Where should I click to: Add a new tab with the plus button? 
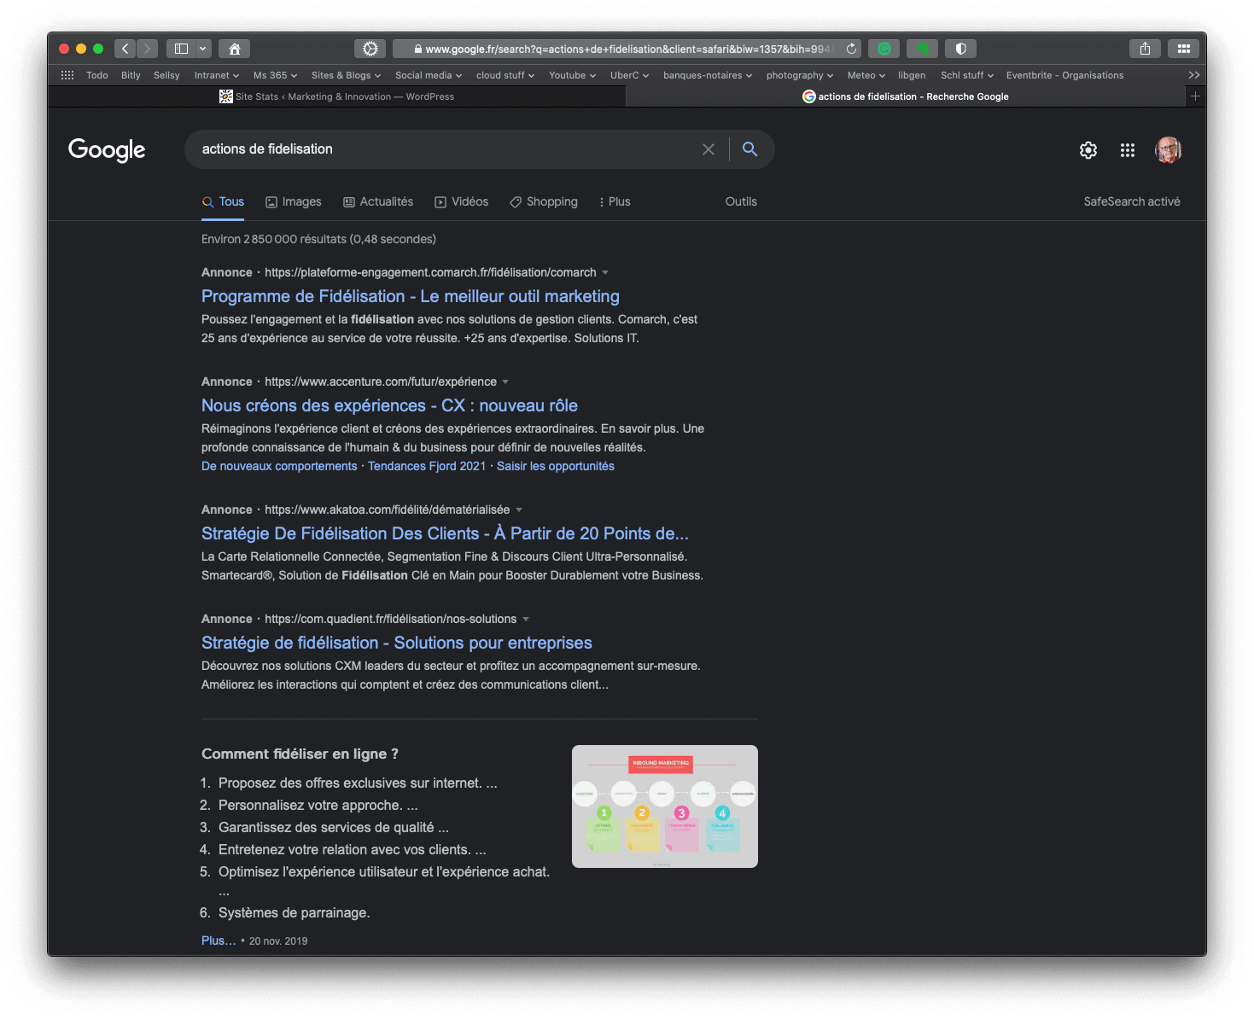pos(1195,96)
